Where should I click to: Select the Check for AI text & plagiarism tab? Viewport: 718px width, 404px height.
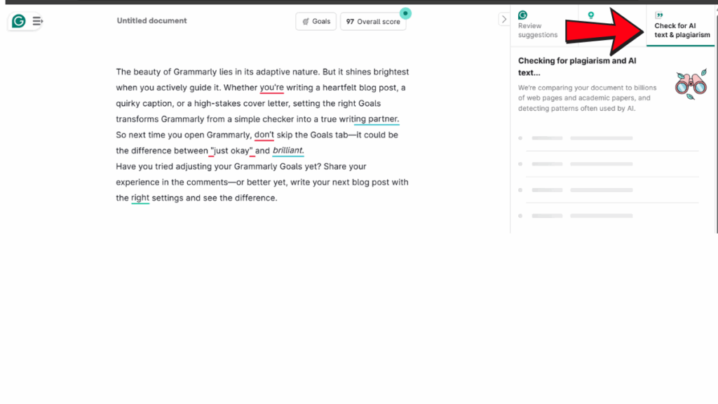click(x=682, y=26)
